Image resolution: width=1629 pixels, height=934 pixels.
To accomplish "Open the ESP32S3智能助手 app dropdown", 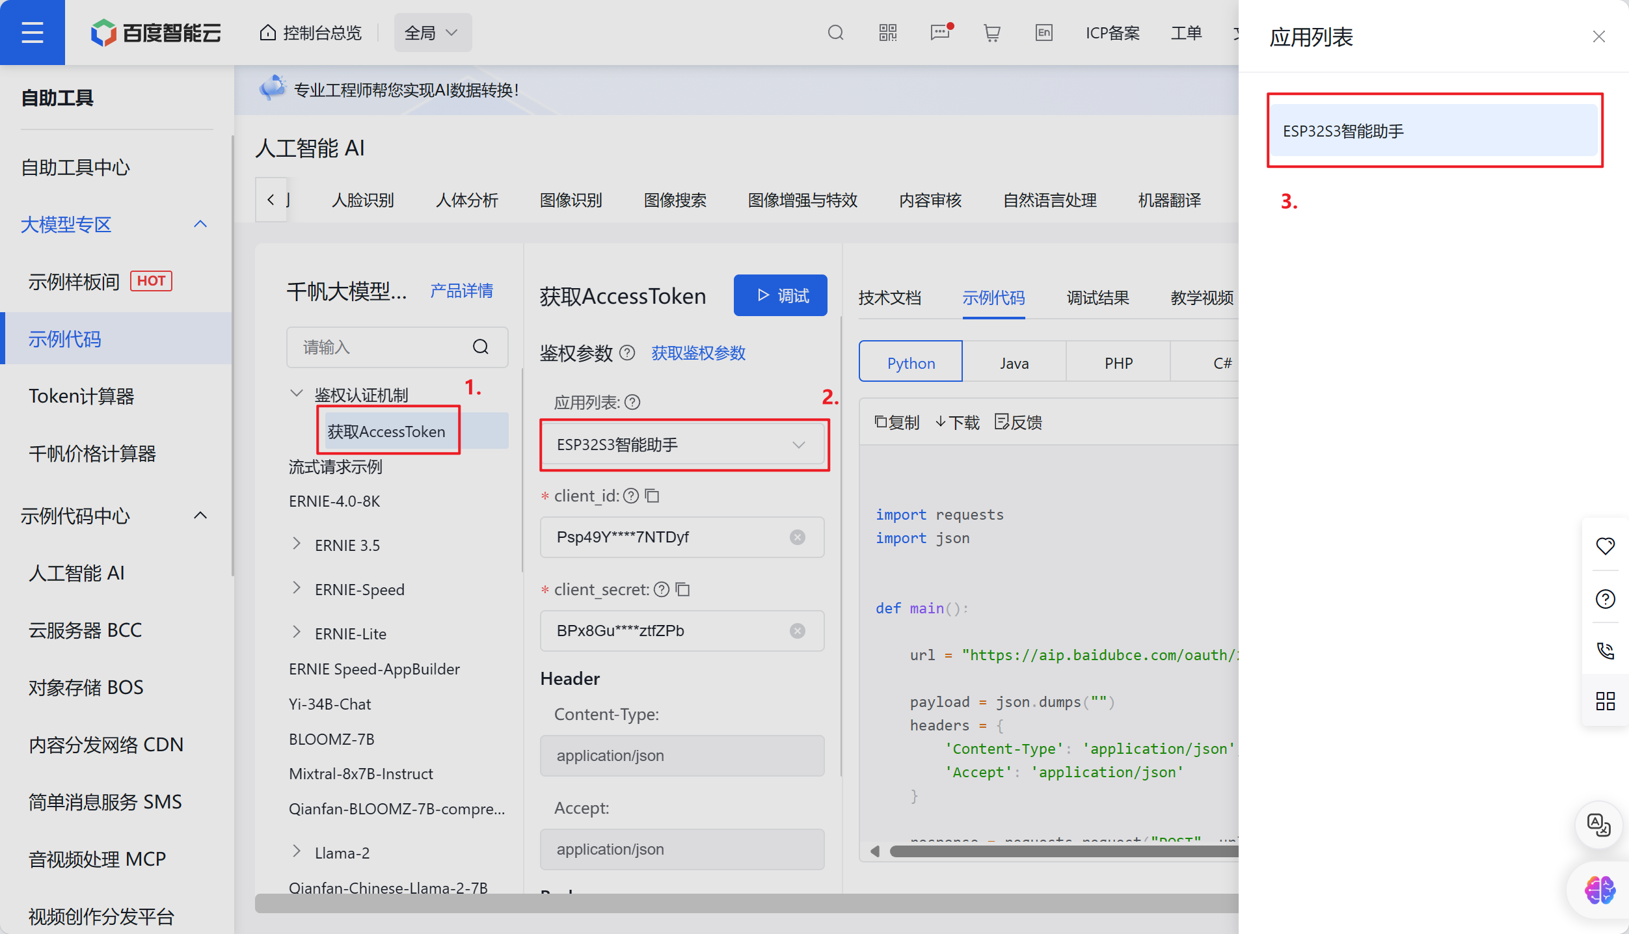I will pos(684,444).
